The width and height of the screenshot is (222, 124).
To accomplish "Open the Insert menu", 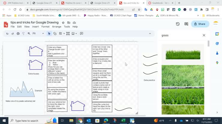I will click(35, 27).
